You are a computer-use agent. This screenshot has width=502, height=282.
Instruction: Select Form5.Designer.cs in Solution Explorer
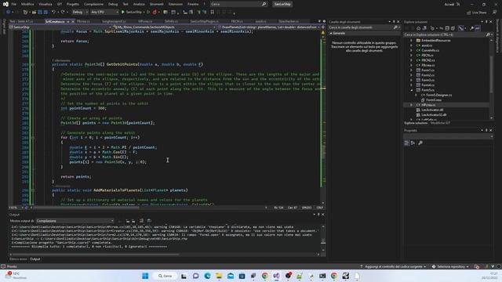pos(439,95)
